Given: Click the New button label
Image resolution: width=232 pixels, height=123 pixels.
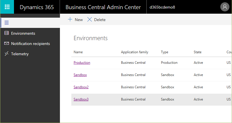Looking at the screenshot, I should pos(79,20).
